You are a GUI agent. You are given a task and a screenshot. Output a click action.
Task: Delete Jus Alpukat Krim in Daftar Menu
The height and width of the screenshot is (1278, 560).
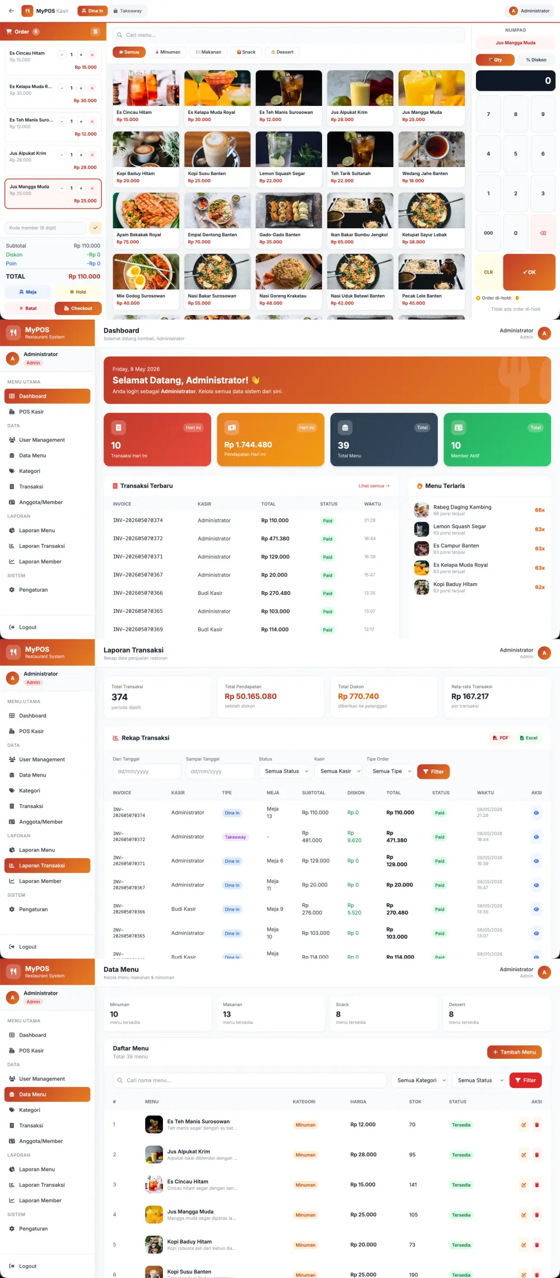pyautogui.click(x=536, y=1155)
